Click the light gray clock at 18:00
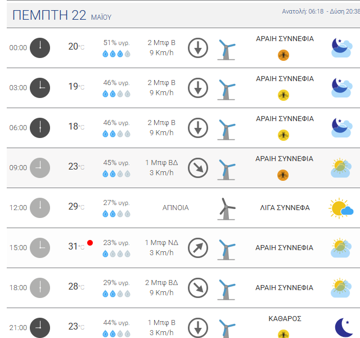 [40, 288]
